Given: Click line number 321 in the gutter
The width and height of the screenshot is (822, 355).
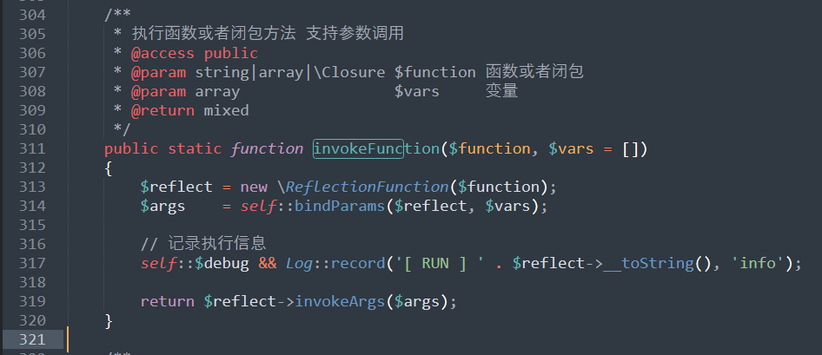Looking at the screenshot, I should coord(31,339).
